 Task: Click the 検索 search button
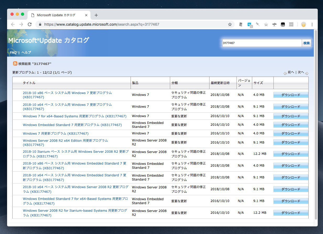(306, 43)
